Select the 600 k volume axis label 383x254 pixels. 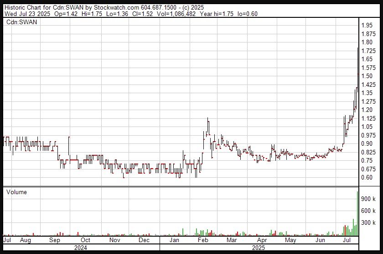tap(368, 211)
